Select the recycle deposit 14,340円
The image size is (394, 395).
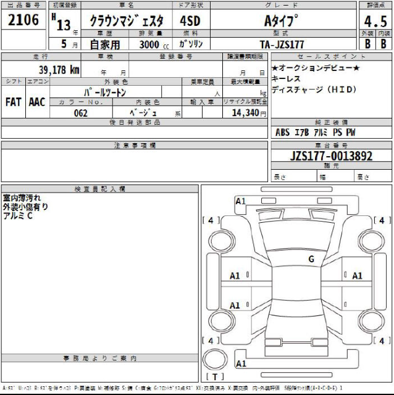point(249,113)
